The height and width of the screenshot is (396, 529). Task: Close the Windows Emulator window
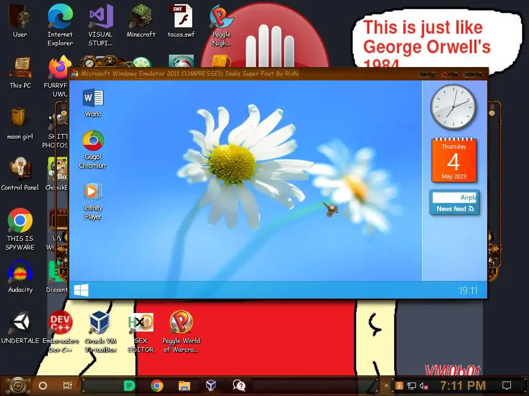[x=473, y=74]
